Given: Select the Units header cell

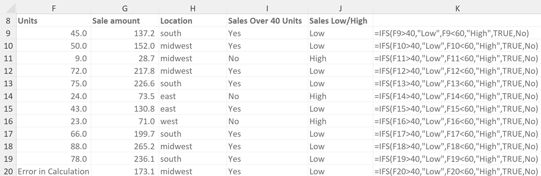Looking at the screenshot, I should coord(53,21).
